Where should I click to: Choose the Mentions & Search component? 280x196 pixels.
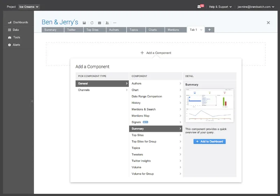pos(155,109)
